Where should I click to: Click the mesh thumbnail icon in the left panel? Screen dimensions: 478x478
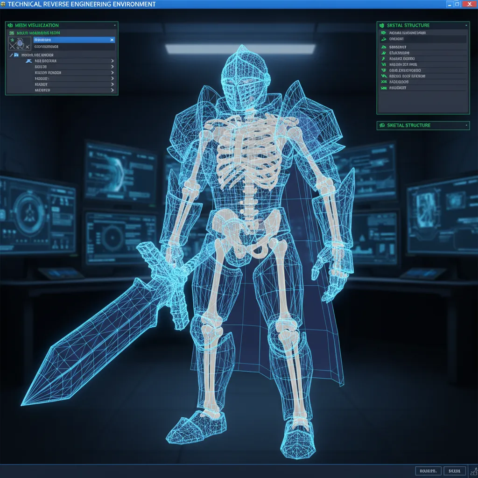[x=20, y=42]
